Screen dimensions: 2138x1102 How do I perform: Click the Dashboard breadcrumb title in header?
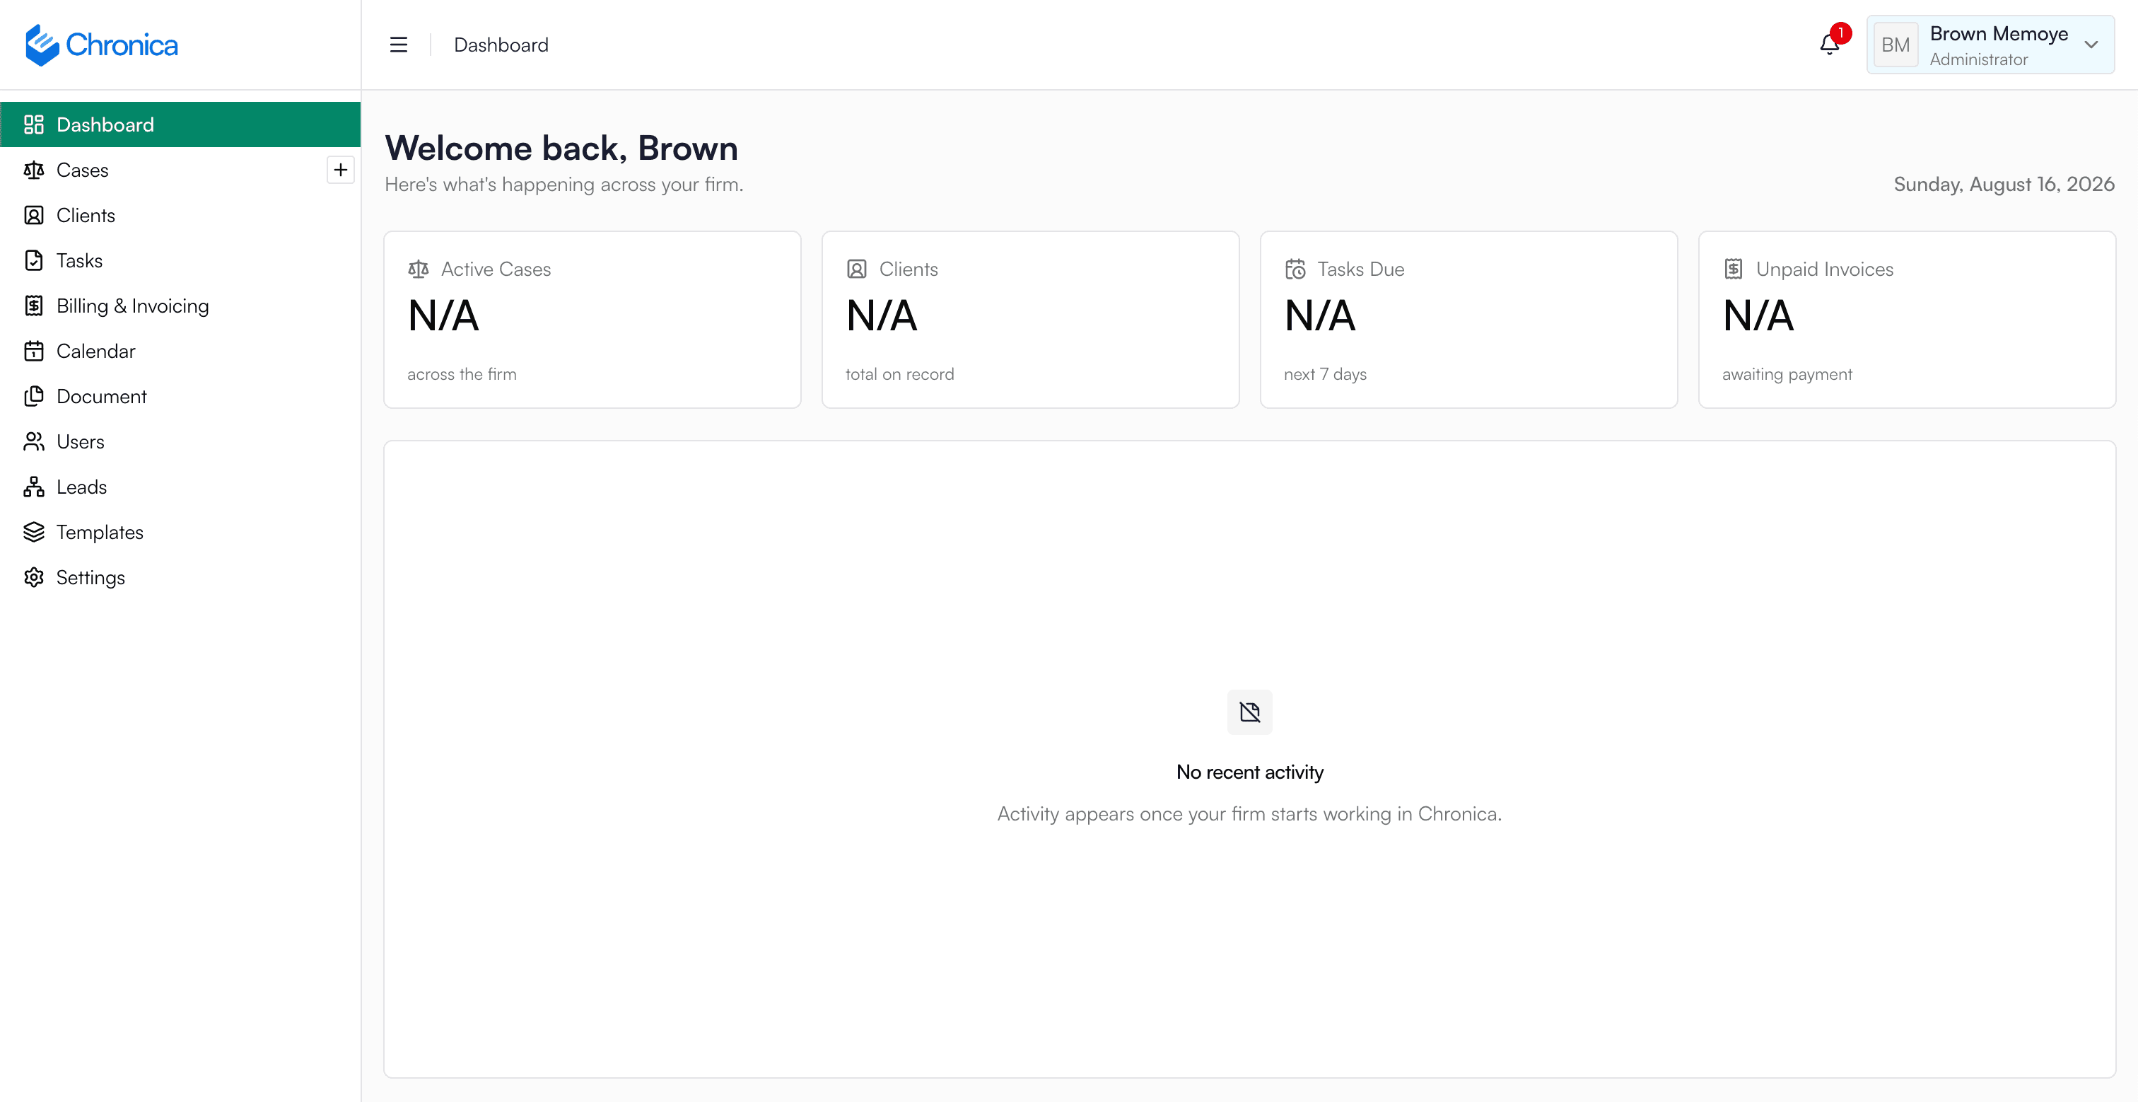501,45
